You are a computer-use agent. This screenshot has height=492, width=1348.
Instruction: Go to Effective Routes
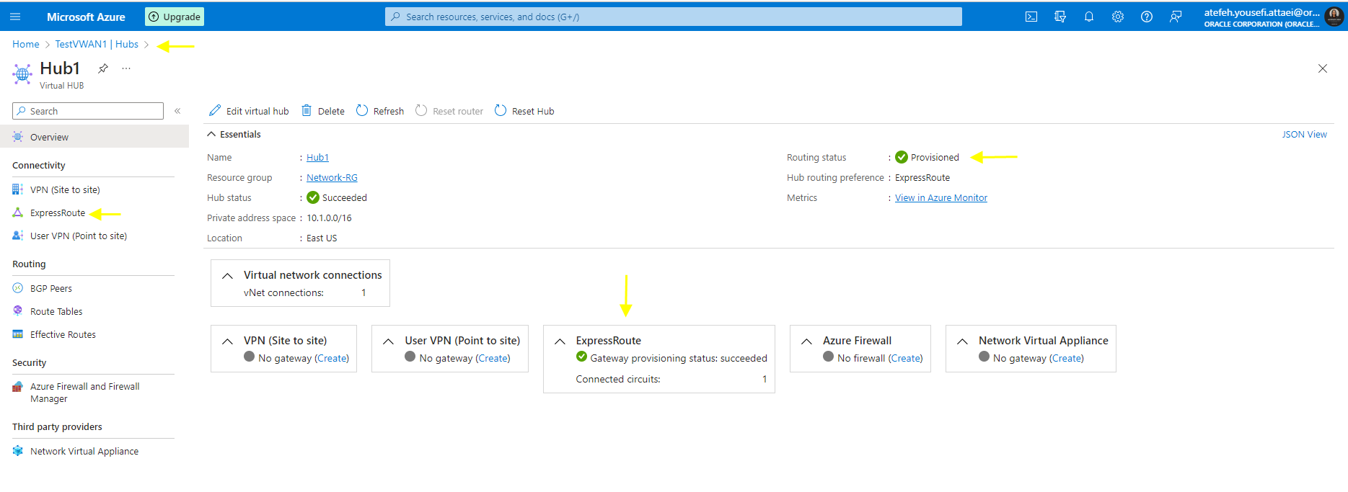[x=63, y=335]
